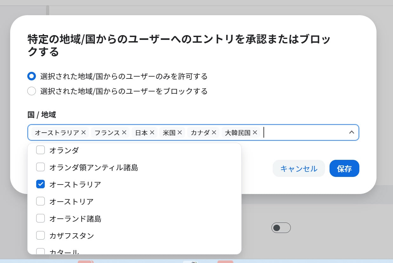Viewport: 393px width, 263px height.
Task: Check the カタール checkbox
Action: tap(40, 251)
